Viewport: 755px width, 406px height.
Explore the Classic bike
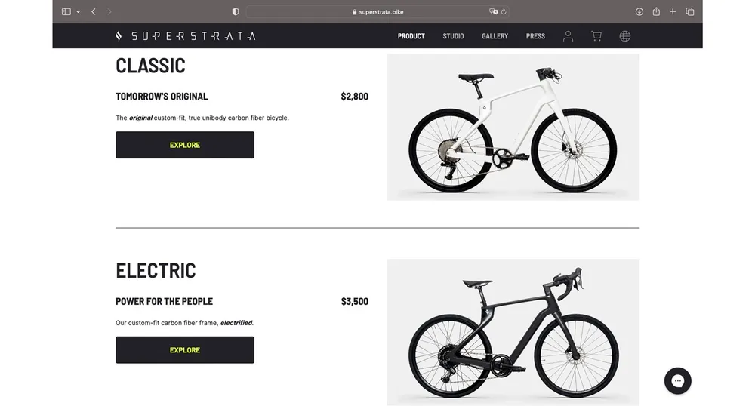click(185, 145)
